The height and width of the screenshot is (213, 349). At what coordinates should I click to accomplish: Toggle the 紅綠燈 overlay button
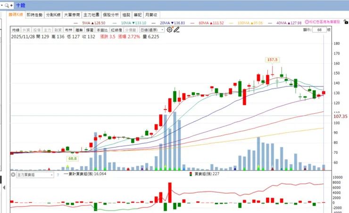pos(116,30)
